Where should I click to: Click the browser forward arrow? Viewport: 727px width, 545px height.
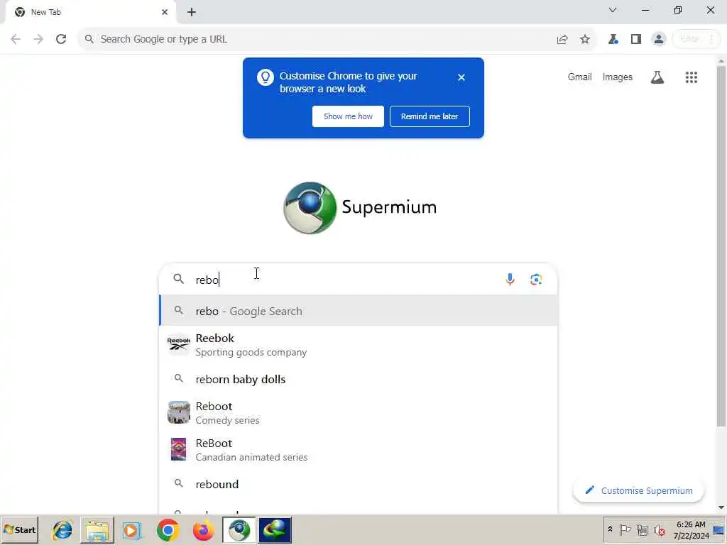tap(38, 39)
